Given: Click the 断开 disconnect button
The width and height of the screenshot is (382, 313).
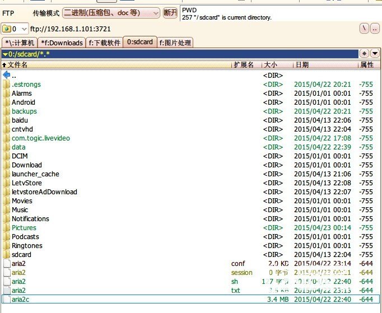Looking at the screenshot, I should [170, 12].
